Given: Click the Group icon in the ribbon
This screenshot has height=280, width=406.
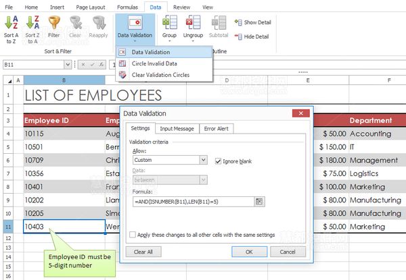Looking at the screenshot, I should pyautogui.click(x=170, y=22).
